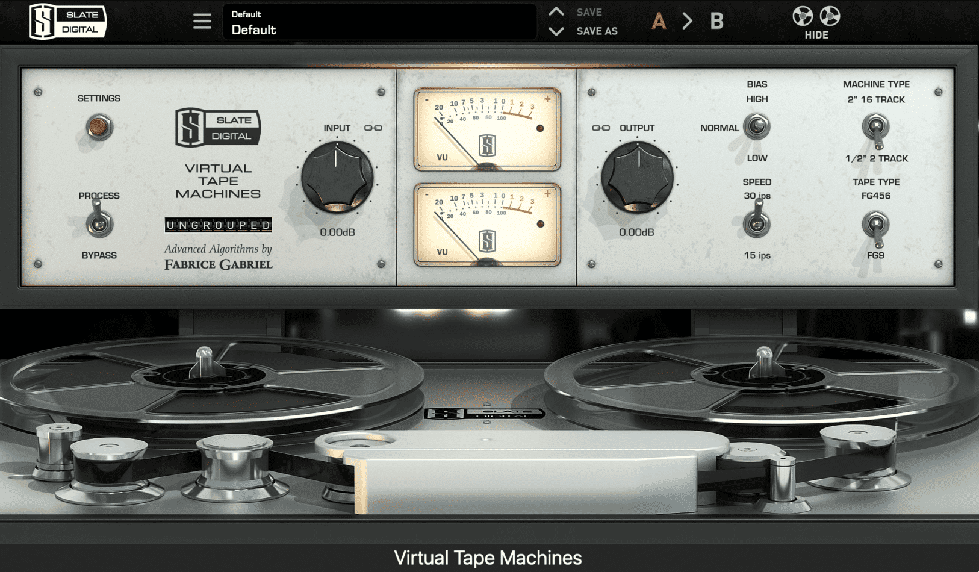This screenshot has height=572, width=979.
Task: Click HIDE to hide reels
Action: [x=816, y=35]
